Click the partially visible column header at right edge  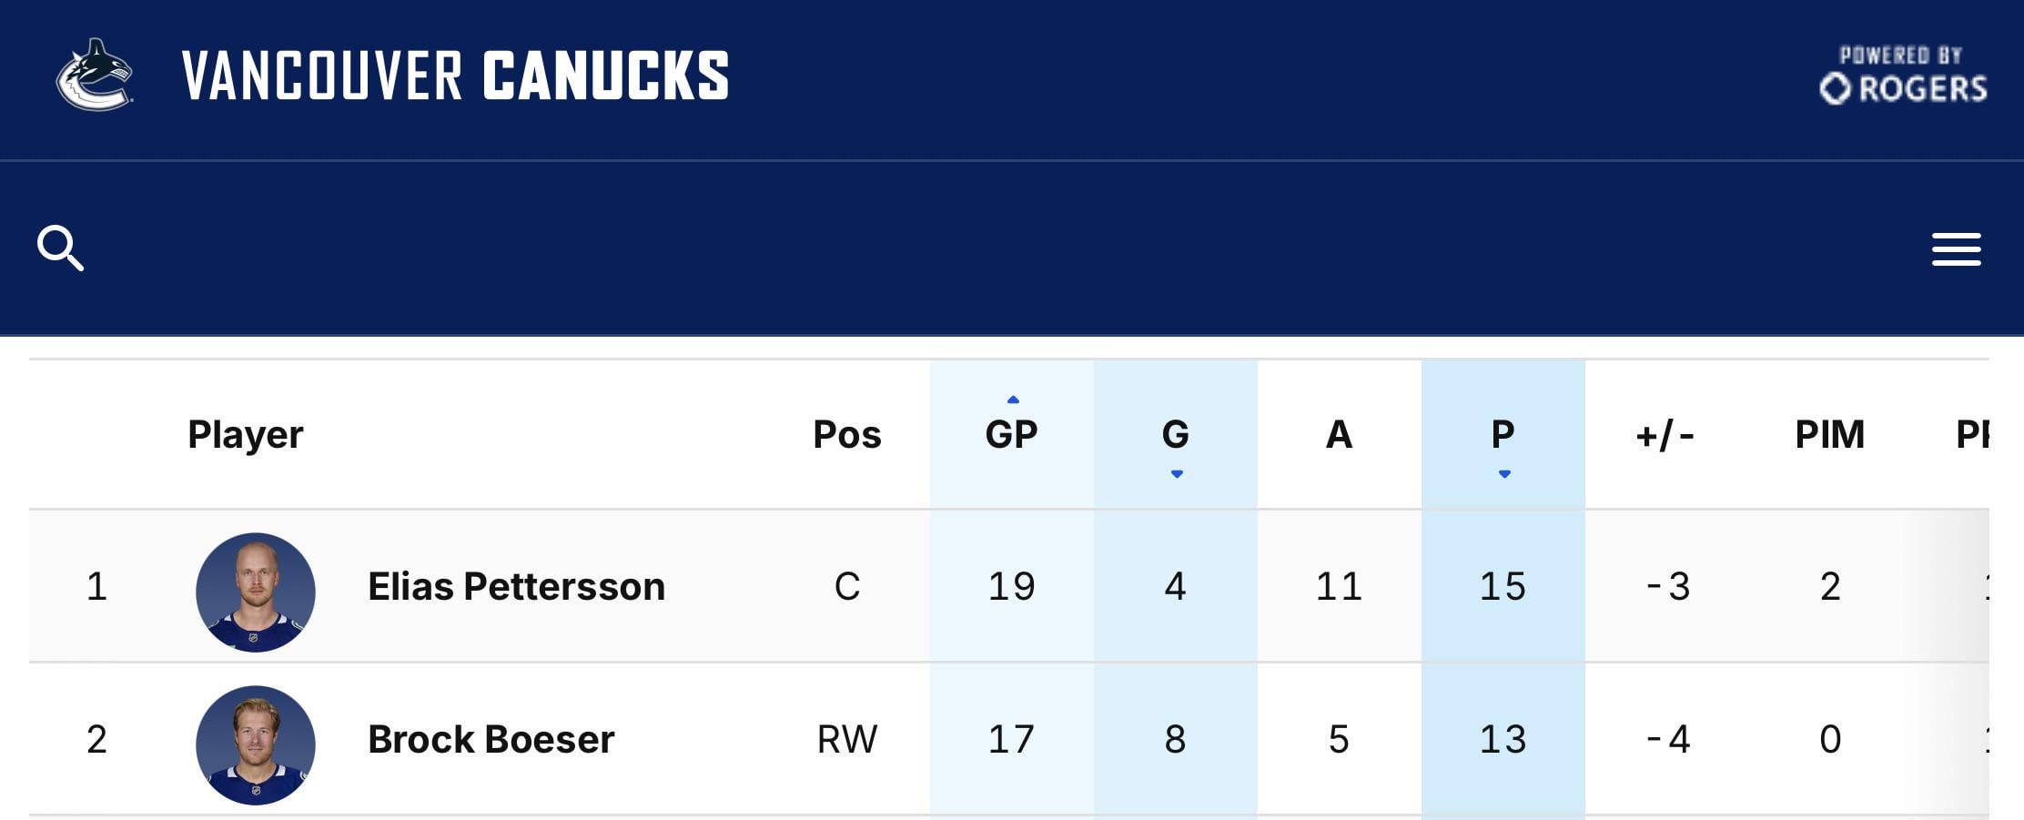click(x=1971, y=434)
